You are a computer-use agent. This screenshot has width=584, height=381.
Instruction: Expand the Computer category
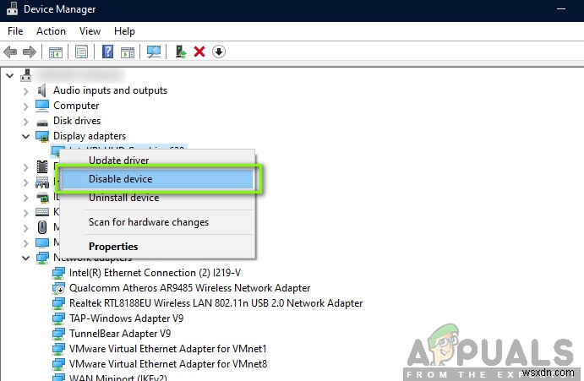click(25, 106)
